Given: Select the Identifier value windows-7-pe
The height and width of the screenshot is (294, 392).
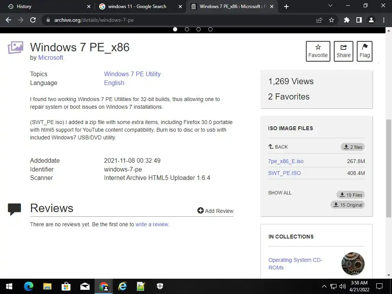Looking at the screenshot, I should click(x=123, y=169).
